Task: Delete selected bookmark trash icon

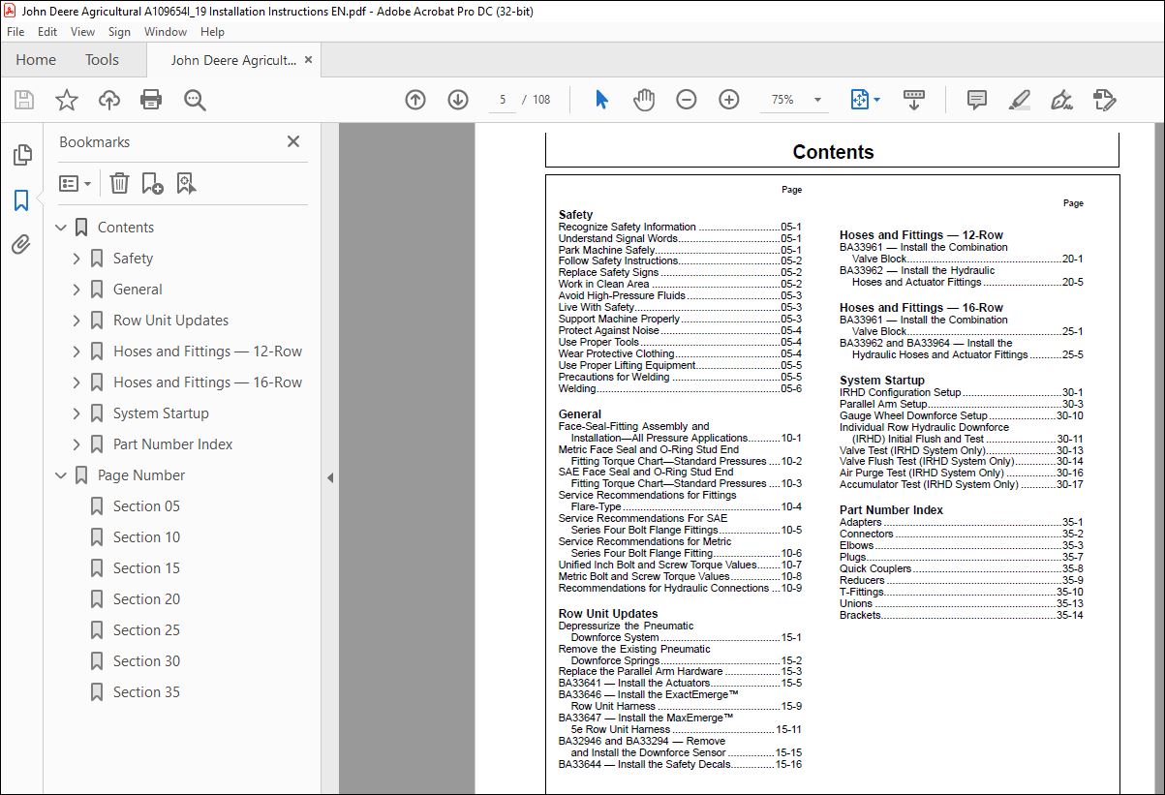Action: click(x=119, y=183)
